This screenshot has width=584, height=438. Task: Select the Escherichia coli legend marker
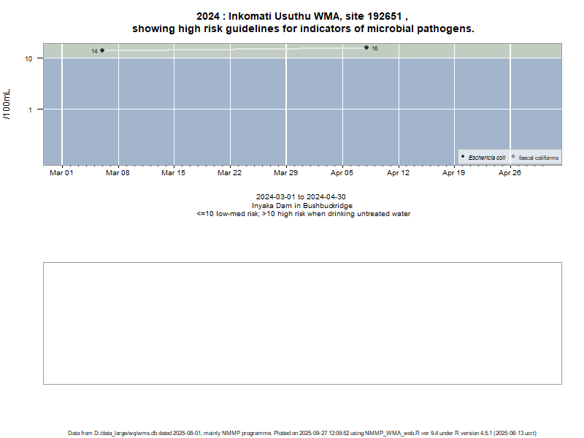point(463,157)
